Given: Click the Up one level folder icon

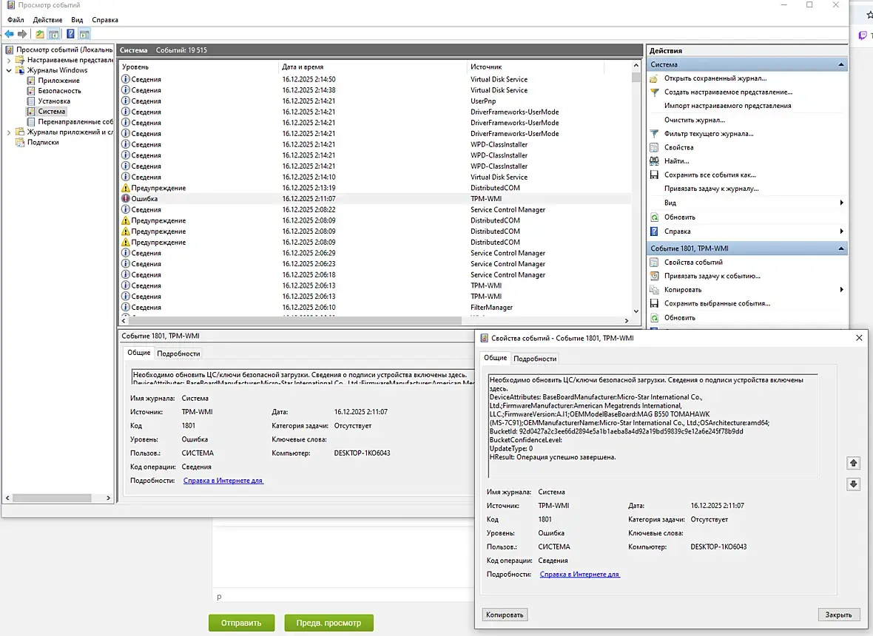Looking at the screenshot, I should 40,34.
